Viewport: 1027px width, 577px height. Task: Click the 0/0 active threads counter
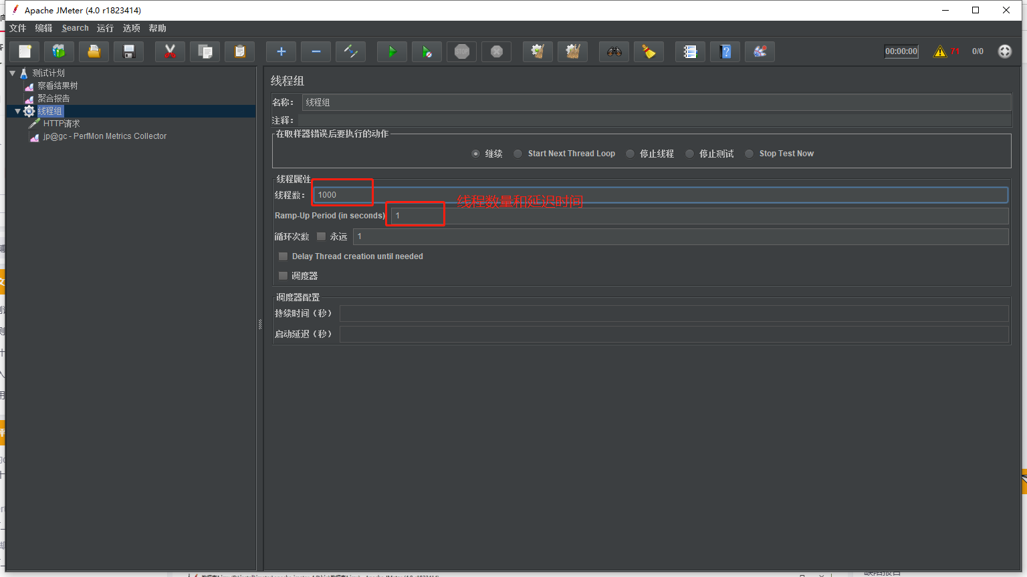click(x=978, y=51)
